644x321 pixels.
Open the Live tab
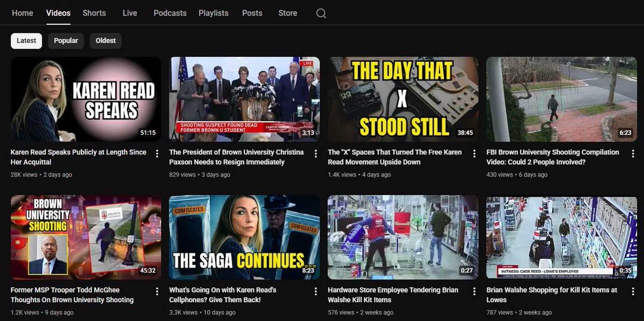(x=130, y=13)
